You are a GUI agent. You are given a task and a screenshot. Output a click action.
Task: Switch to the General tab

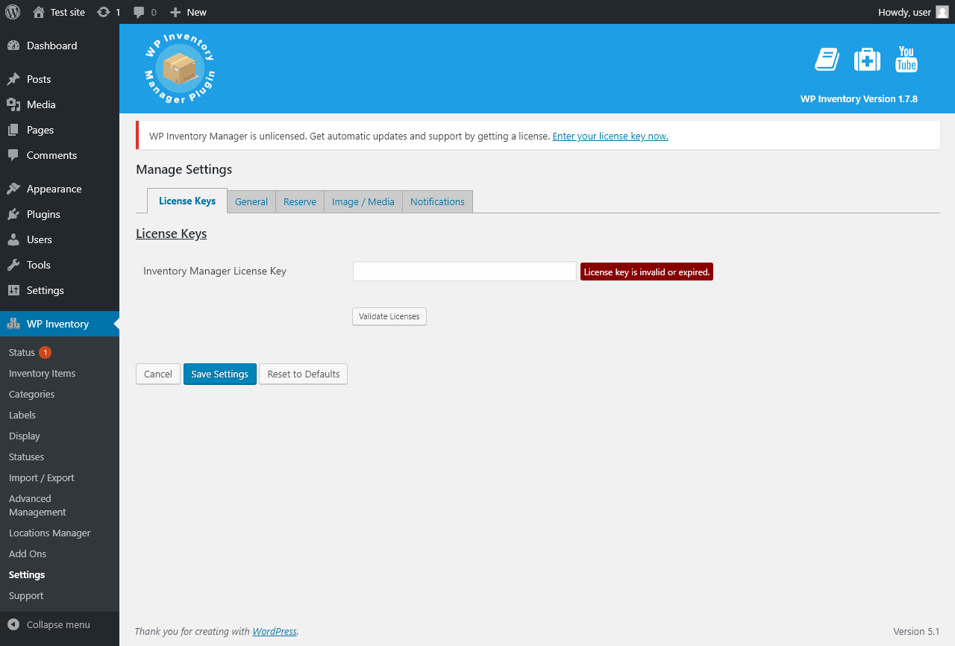point(251,201)
